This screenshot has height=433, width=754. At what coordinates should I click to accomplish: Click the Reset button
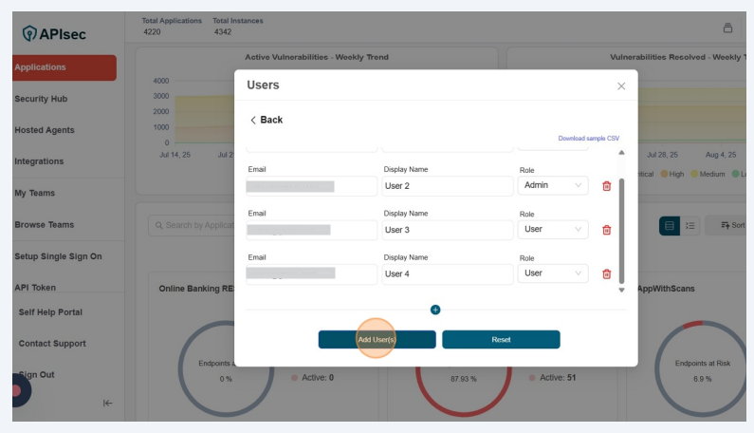click(501, 340)
